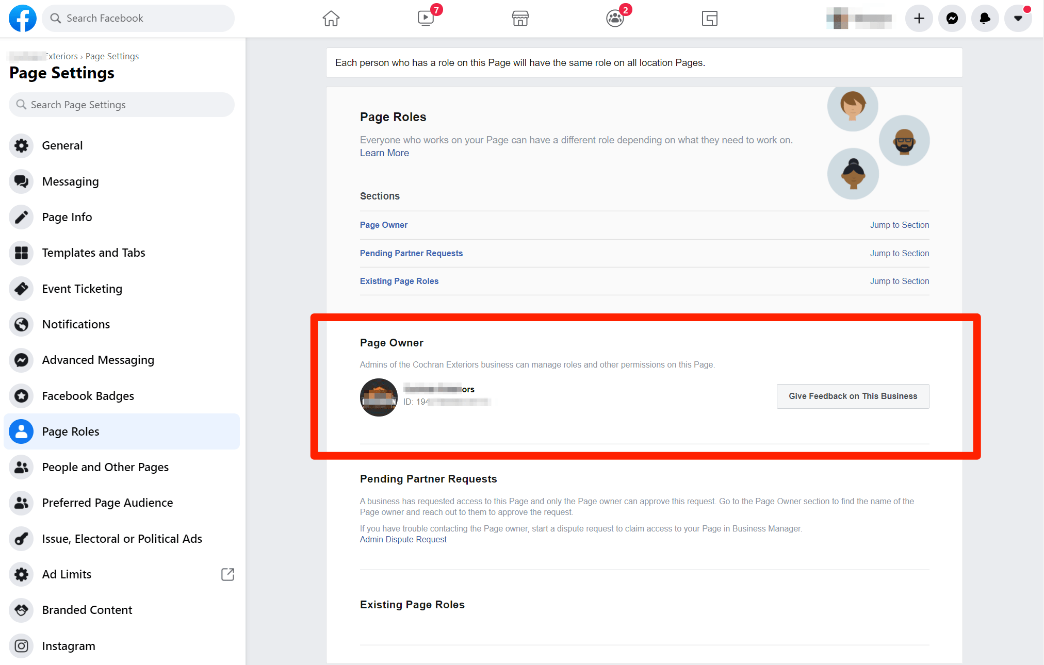The height and width of the screenshot is (665, 1044).
Task: Open the Marketplace storefront icon
Action: coord(520,19)
